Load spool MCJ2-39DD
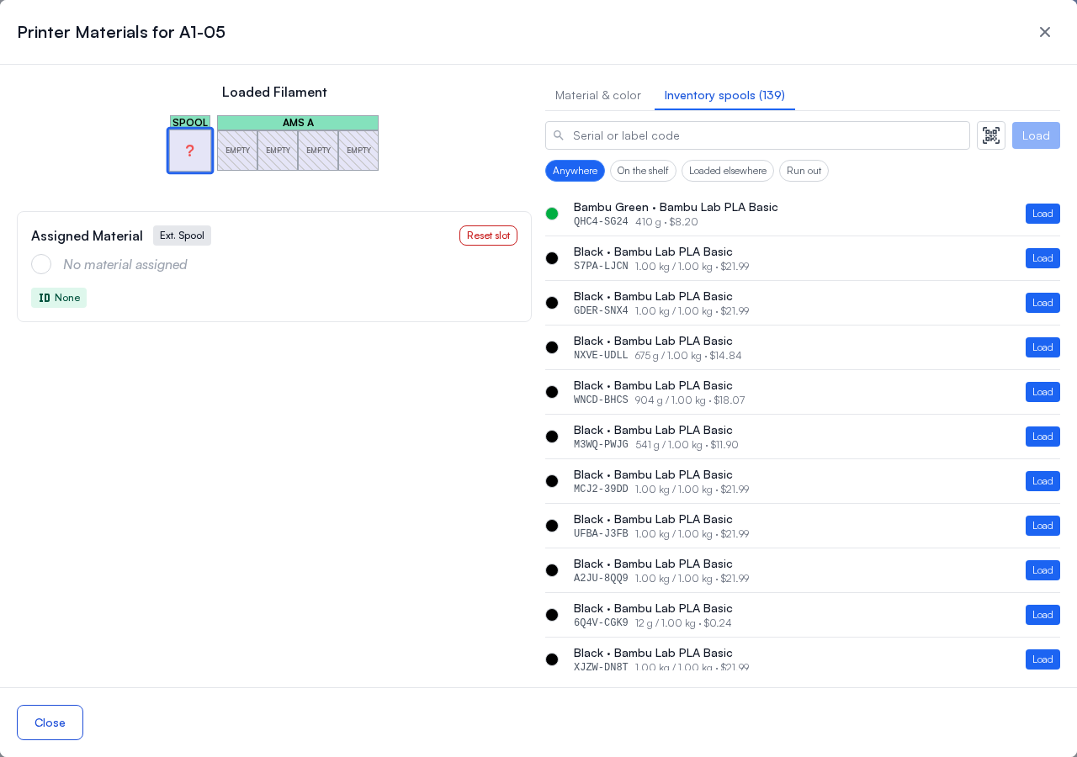Screen dimensions: 1077x757 tap(1043, 481)
